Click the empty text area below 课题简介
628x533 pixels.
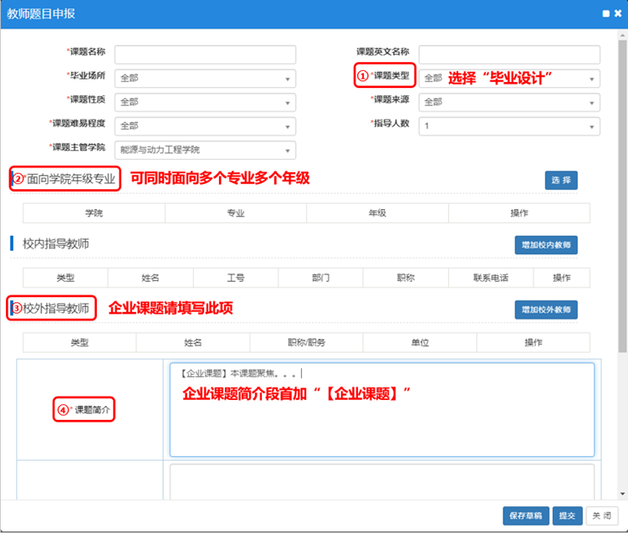pos(381,481)
